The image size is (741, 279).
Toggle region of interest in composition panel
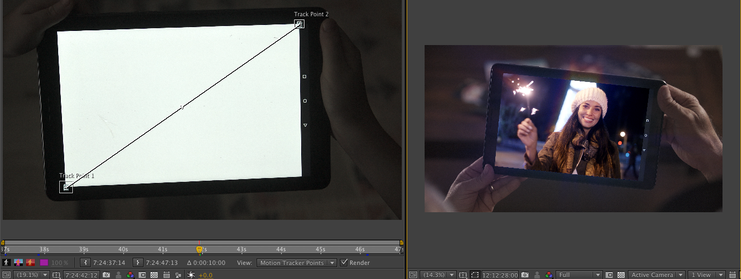click(x=609, y=275)
